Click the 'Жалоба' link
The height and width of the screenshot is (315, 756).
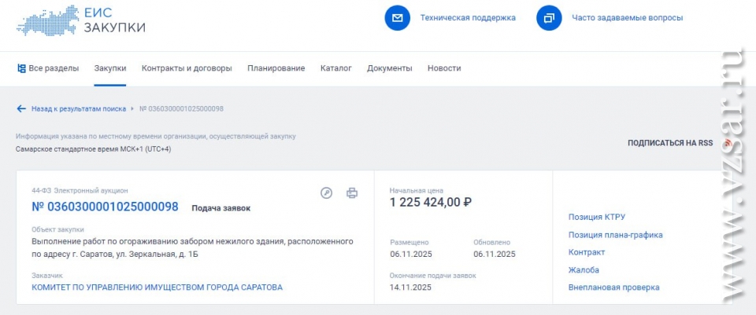click(x=584, y=270)
